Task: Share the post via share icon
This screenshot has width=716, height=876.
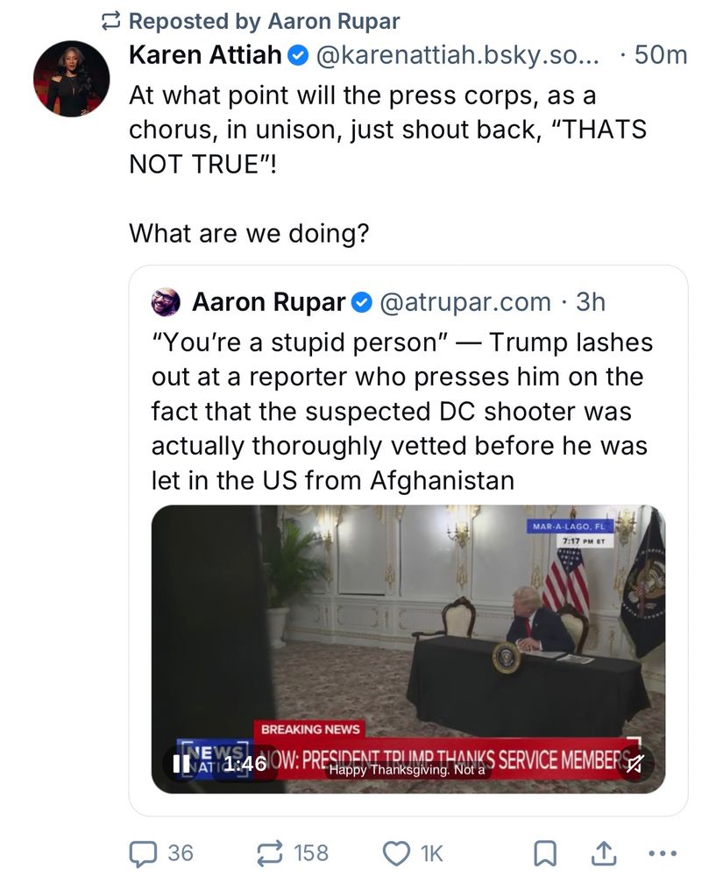Action: pyautogui.click(x=604, y=853)
